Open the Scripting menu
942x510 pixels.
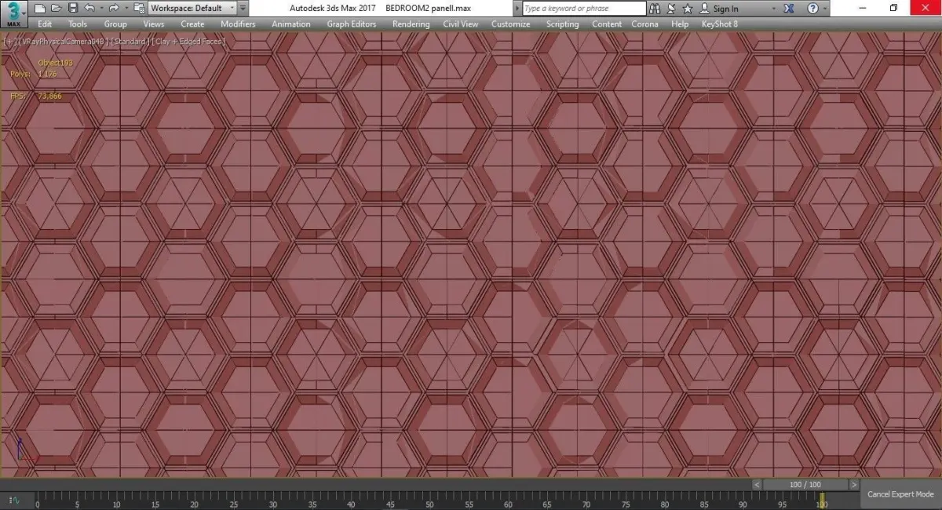(x=562, y=24)
